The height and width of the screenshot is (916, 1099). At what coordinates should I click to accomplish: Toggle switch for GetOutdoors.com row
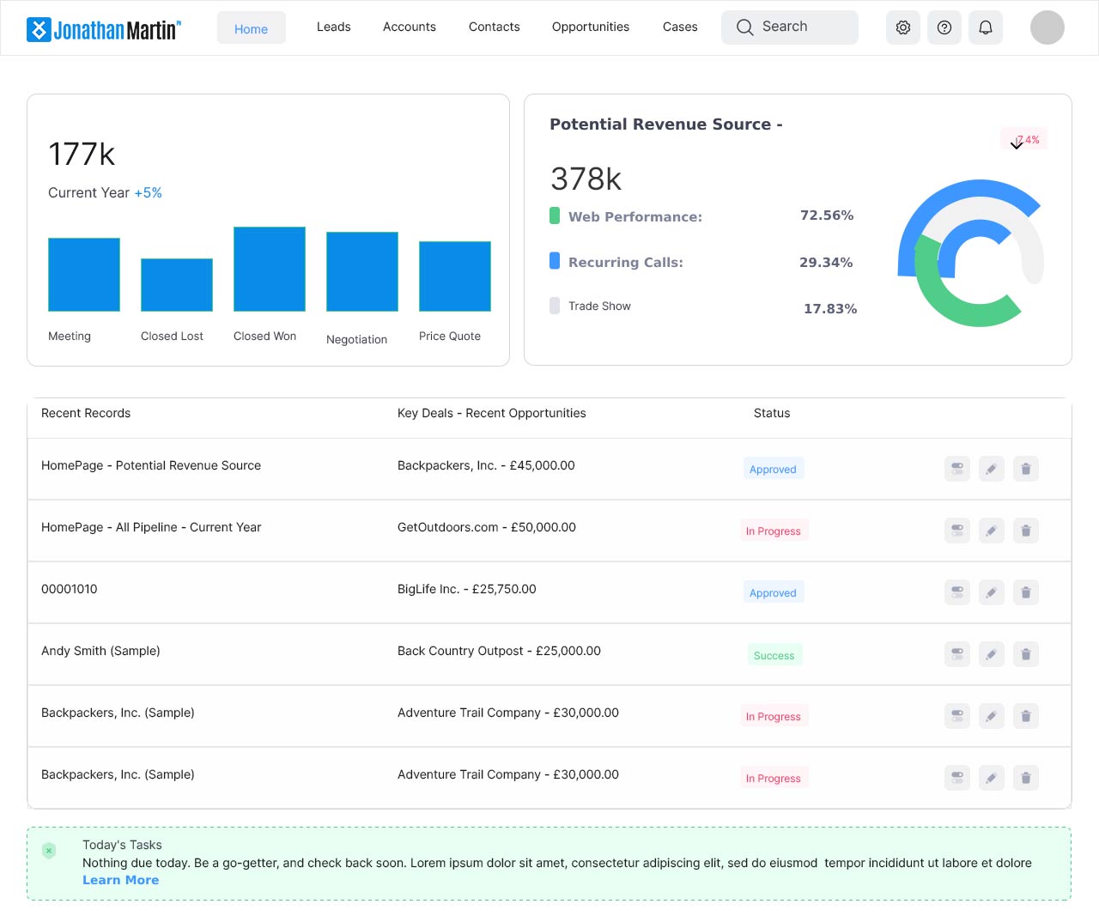pos(956,531)
